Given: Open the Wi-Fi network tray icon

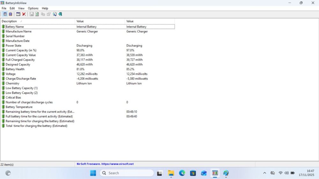Looking at the screenshot, I should click(x=280, y=173).
